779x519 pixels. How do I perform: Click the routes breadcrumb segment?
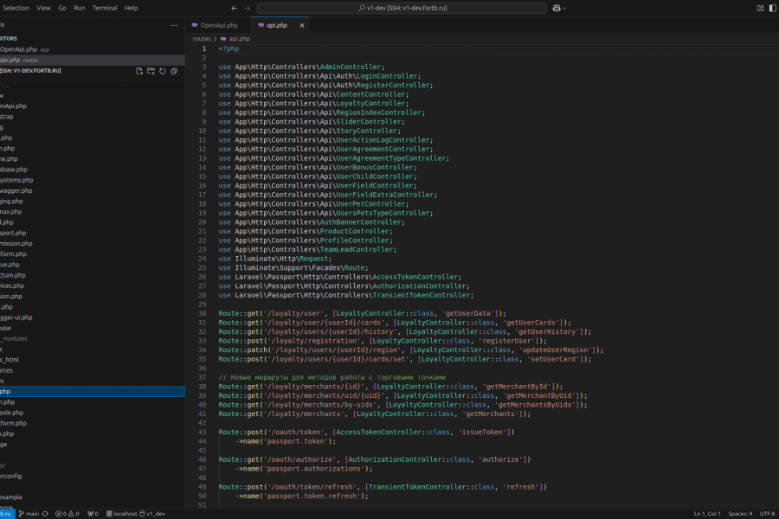click(x=202, y=39)
